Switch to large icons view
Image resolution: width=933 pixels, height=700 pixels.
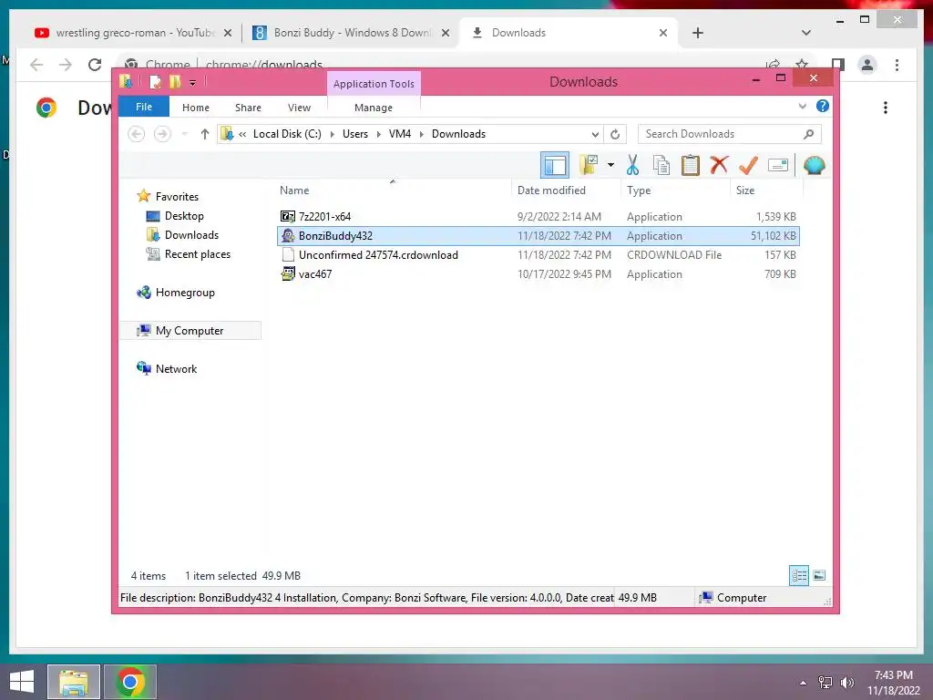coord(819,575)
